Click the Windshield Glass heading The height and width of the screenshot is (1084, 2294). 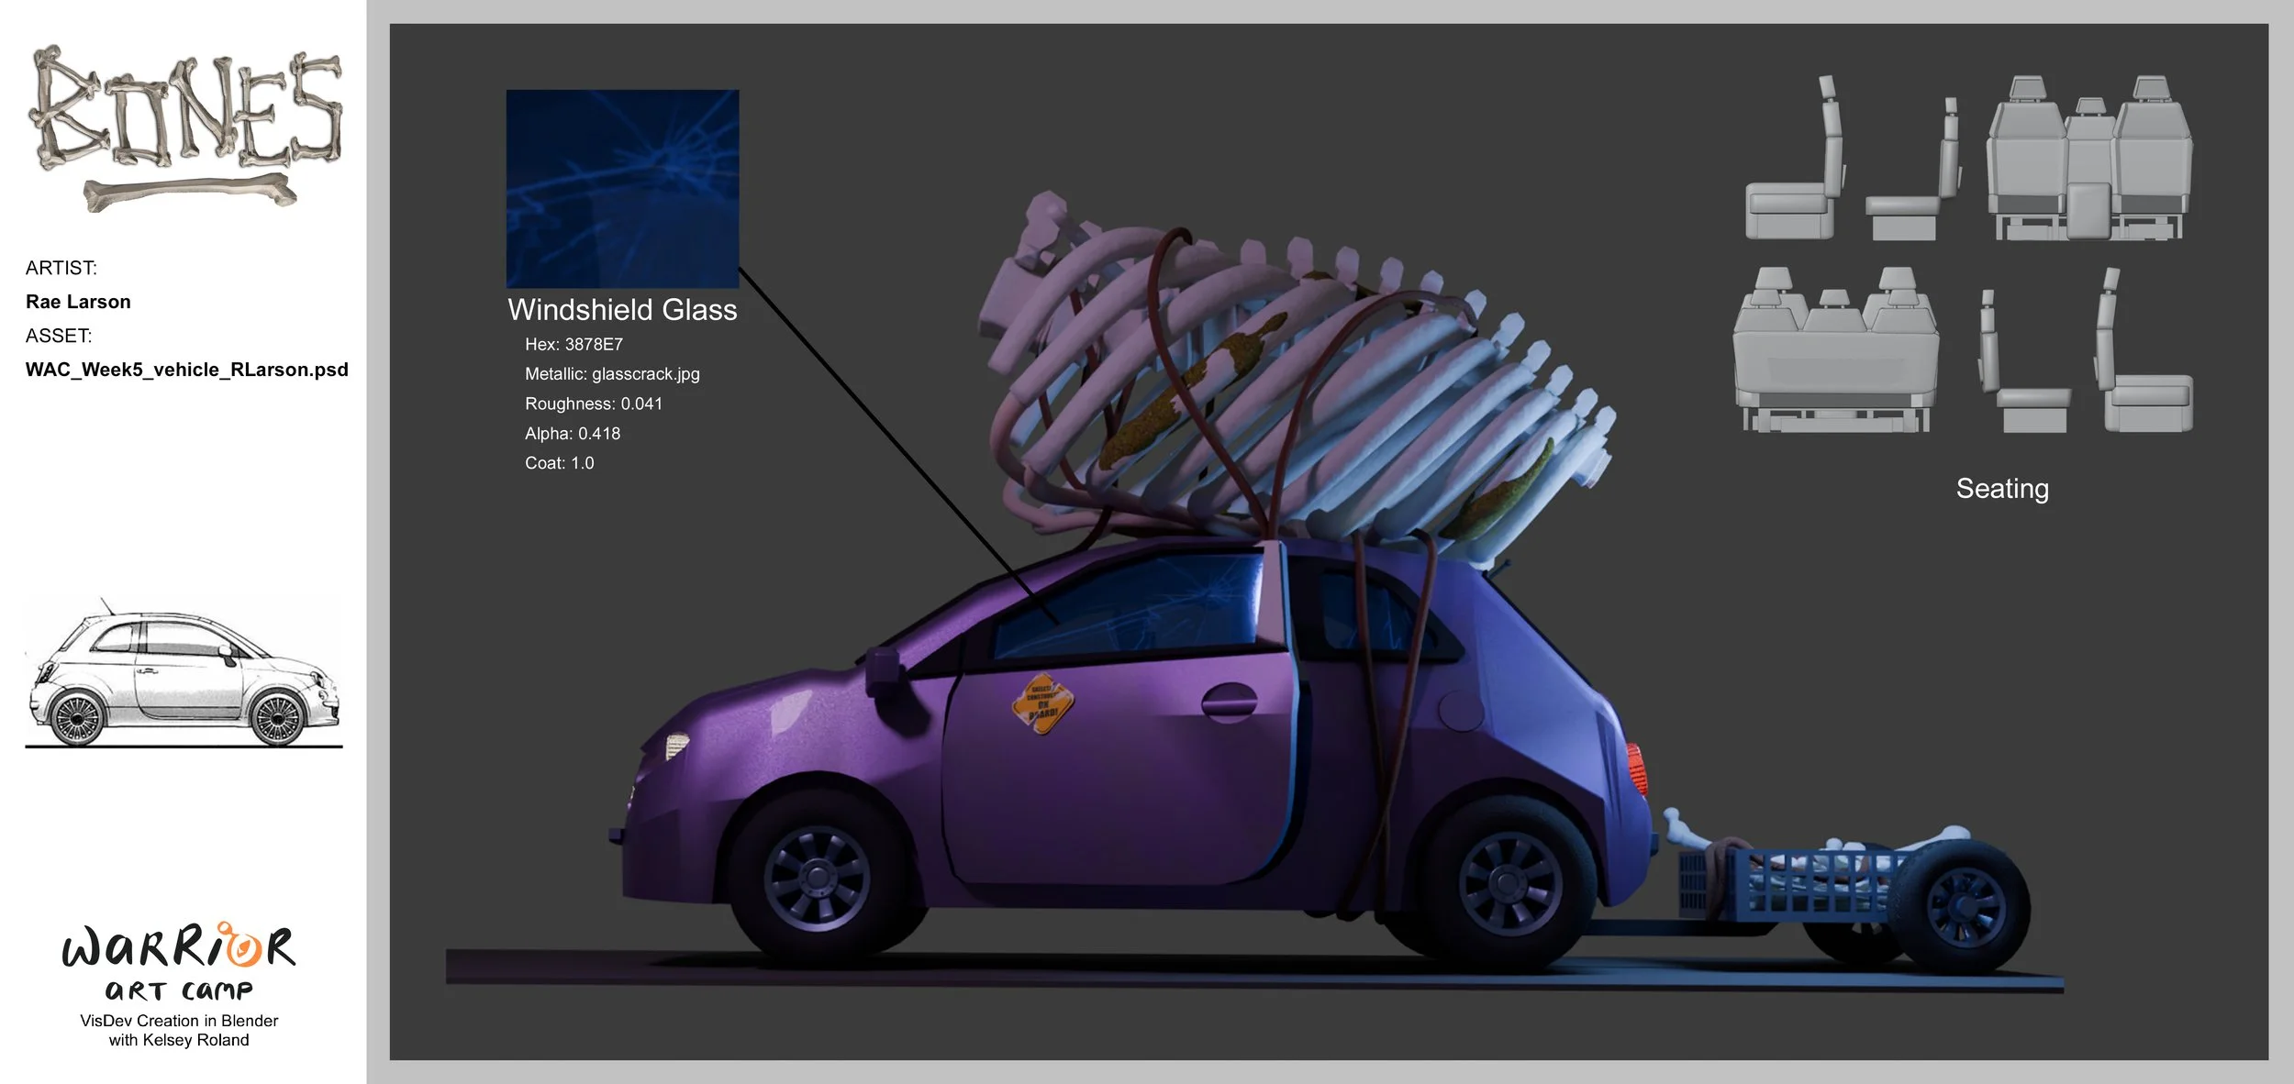[x=622, y=310]
